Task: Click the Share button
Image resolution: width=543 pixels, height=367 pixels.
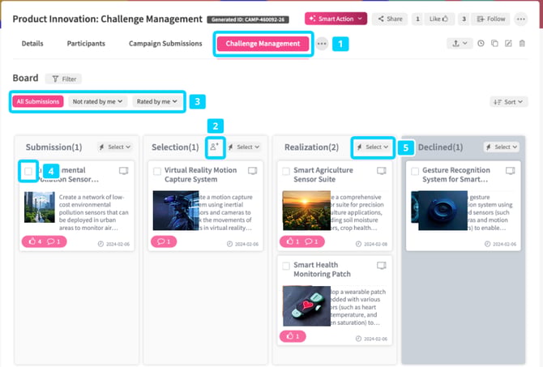Action: 390,19
